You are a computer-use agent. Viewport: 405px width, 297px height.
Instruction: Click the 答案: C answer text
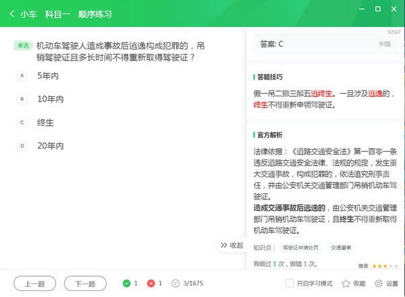271,44
